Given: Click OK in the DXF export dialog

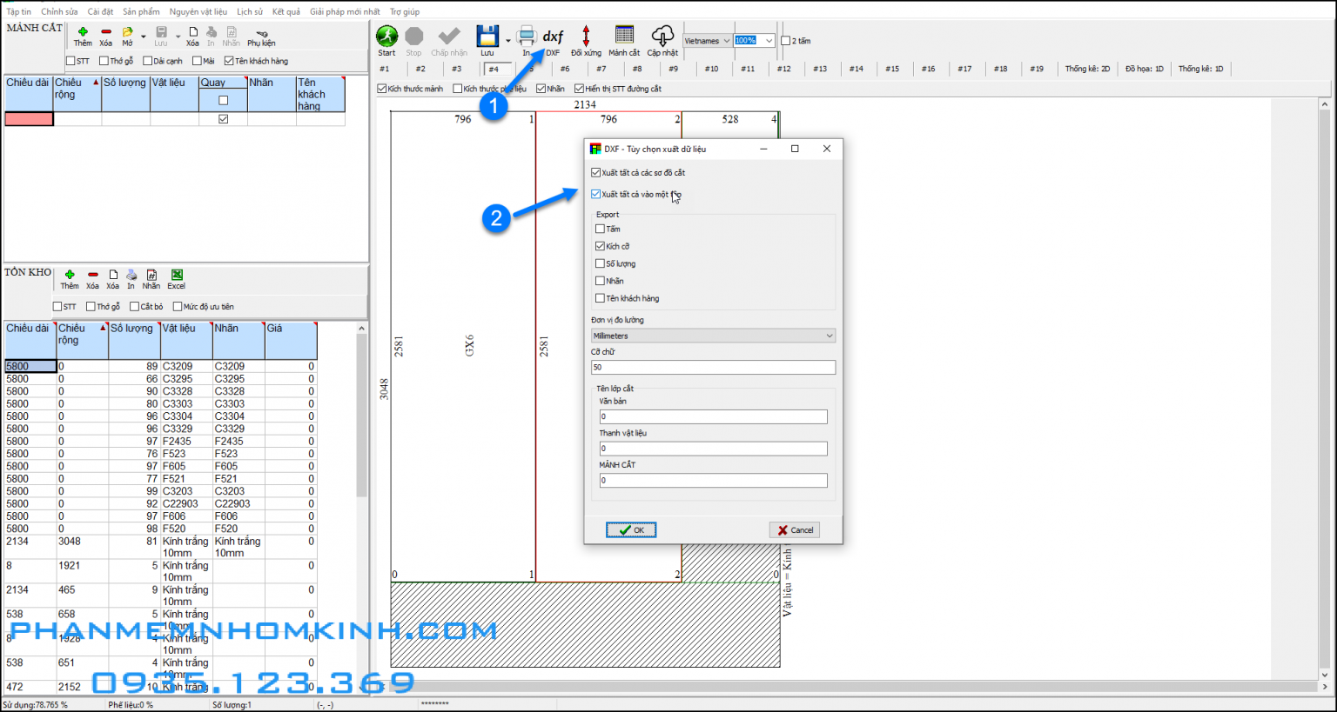Looking at the screenshot, I should [630, 529].
